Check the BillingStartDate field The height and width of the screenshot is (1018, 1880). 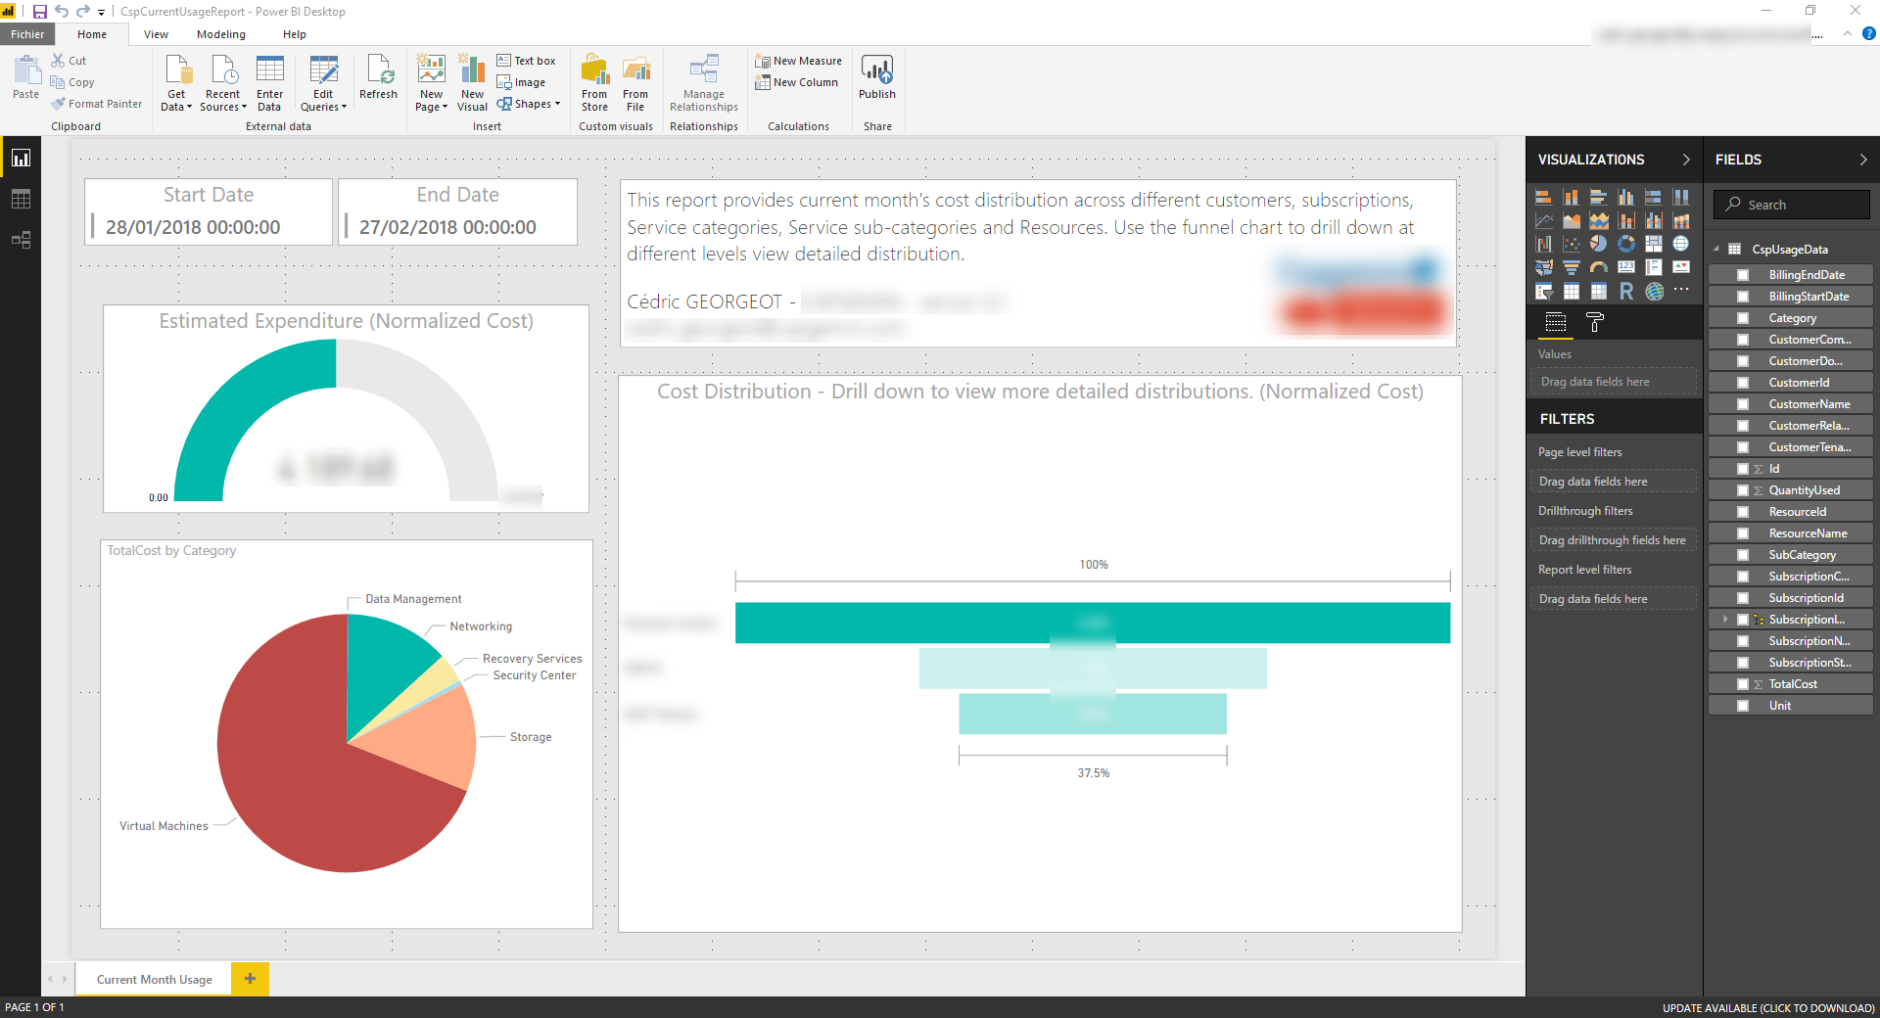point(1743,297)
